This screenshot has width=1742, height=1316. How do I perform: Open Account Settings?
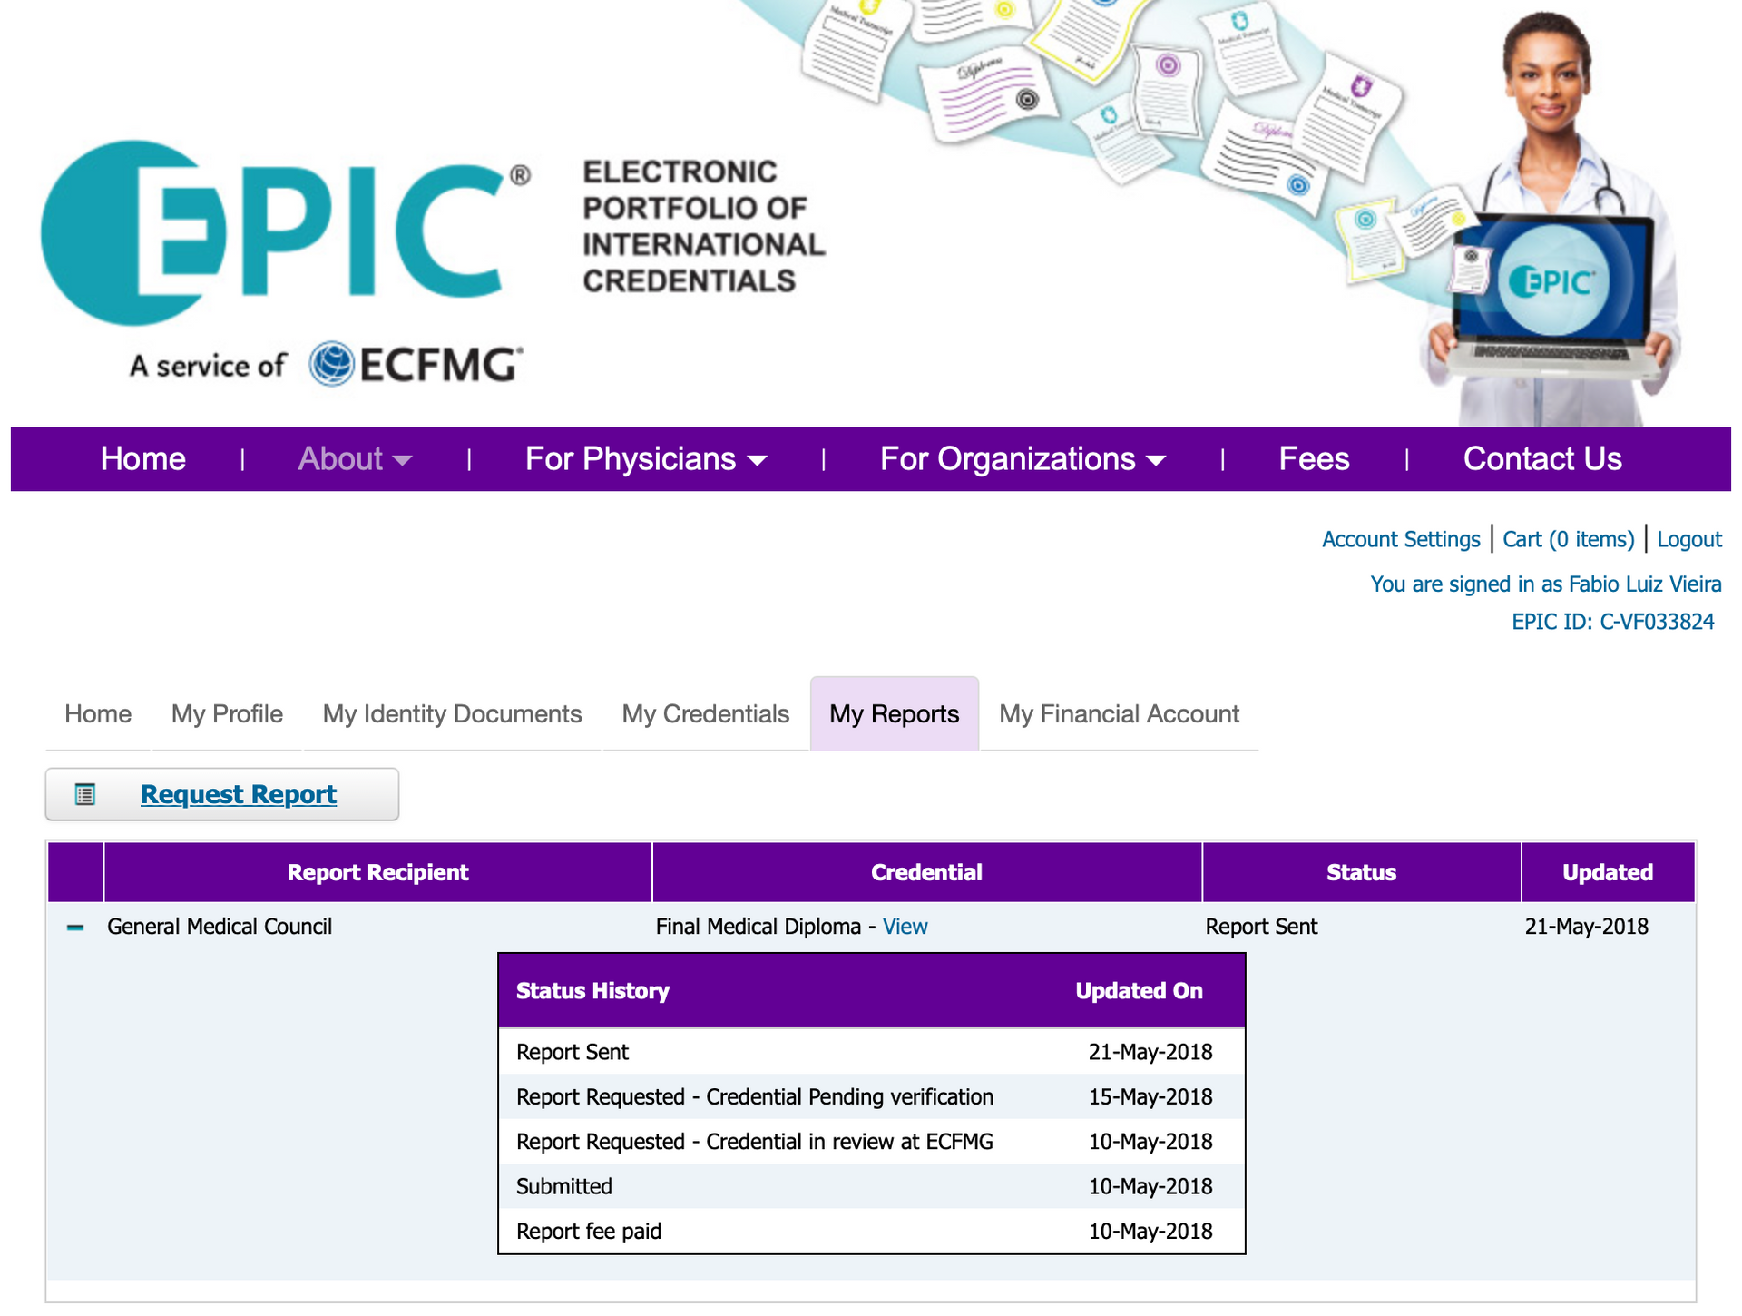pyautogui.click(x=1400, y=540)
